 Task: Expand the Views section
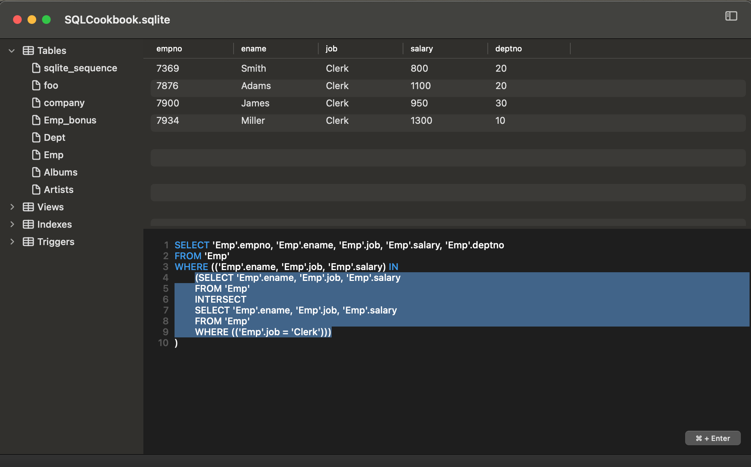(12, 207)
